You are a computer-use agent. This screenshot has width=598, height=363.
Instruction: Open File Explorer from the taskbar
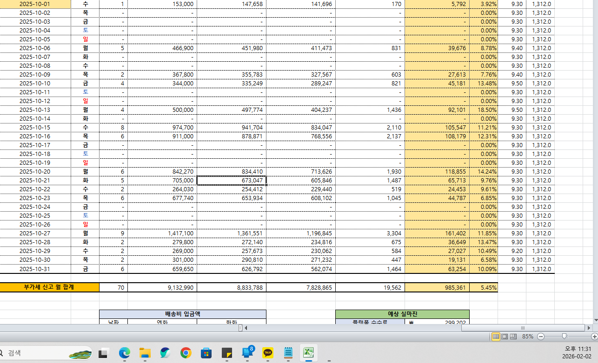tap(145, 353)
